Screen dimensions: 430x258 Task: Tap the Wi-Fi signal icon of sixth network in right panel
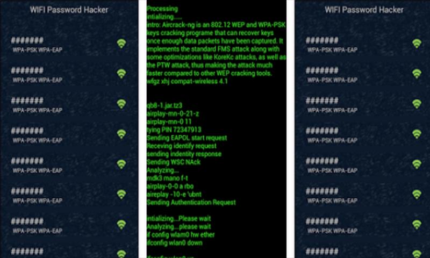pos(417,195)
